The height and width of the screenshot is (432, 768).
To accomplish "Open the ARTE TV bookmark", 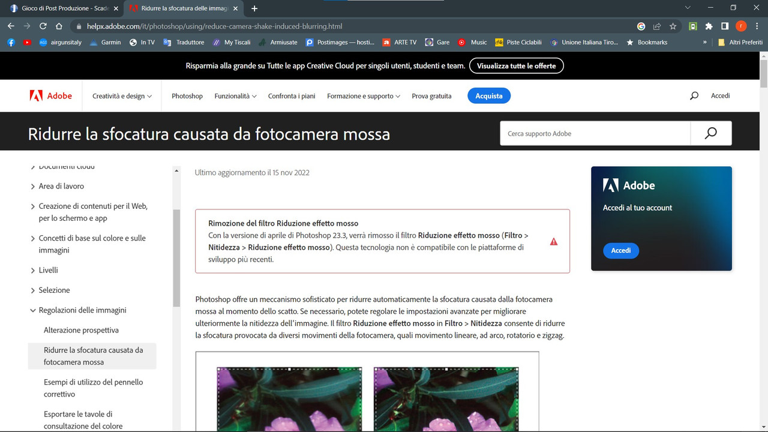I will 399,43.
